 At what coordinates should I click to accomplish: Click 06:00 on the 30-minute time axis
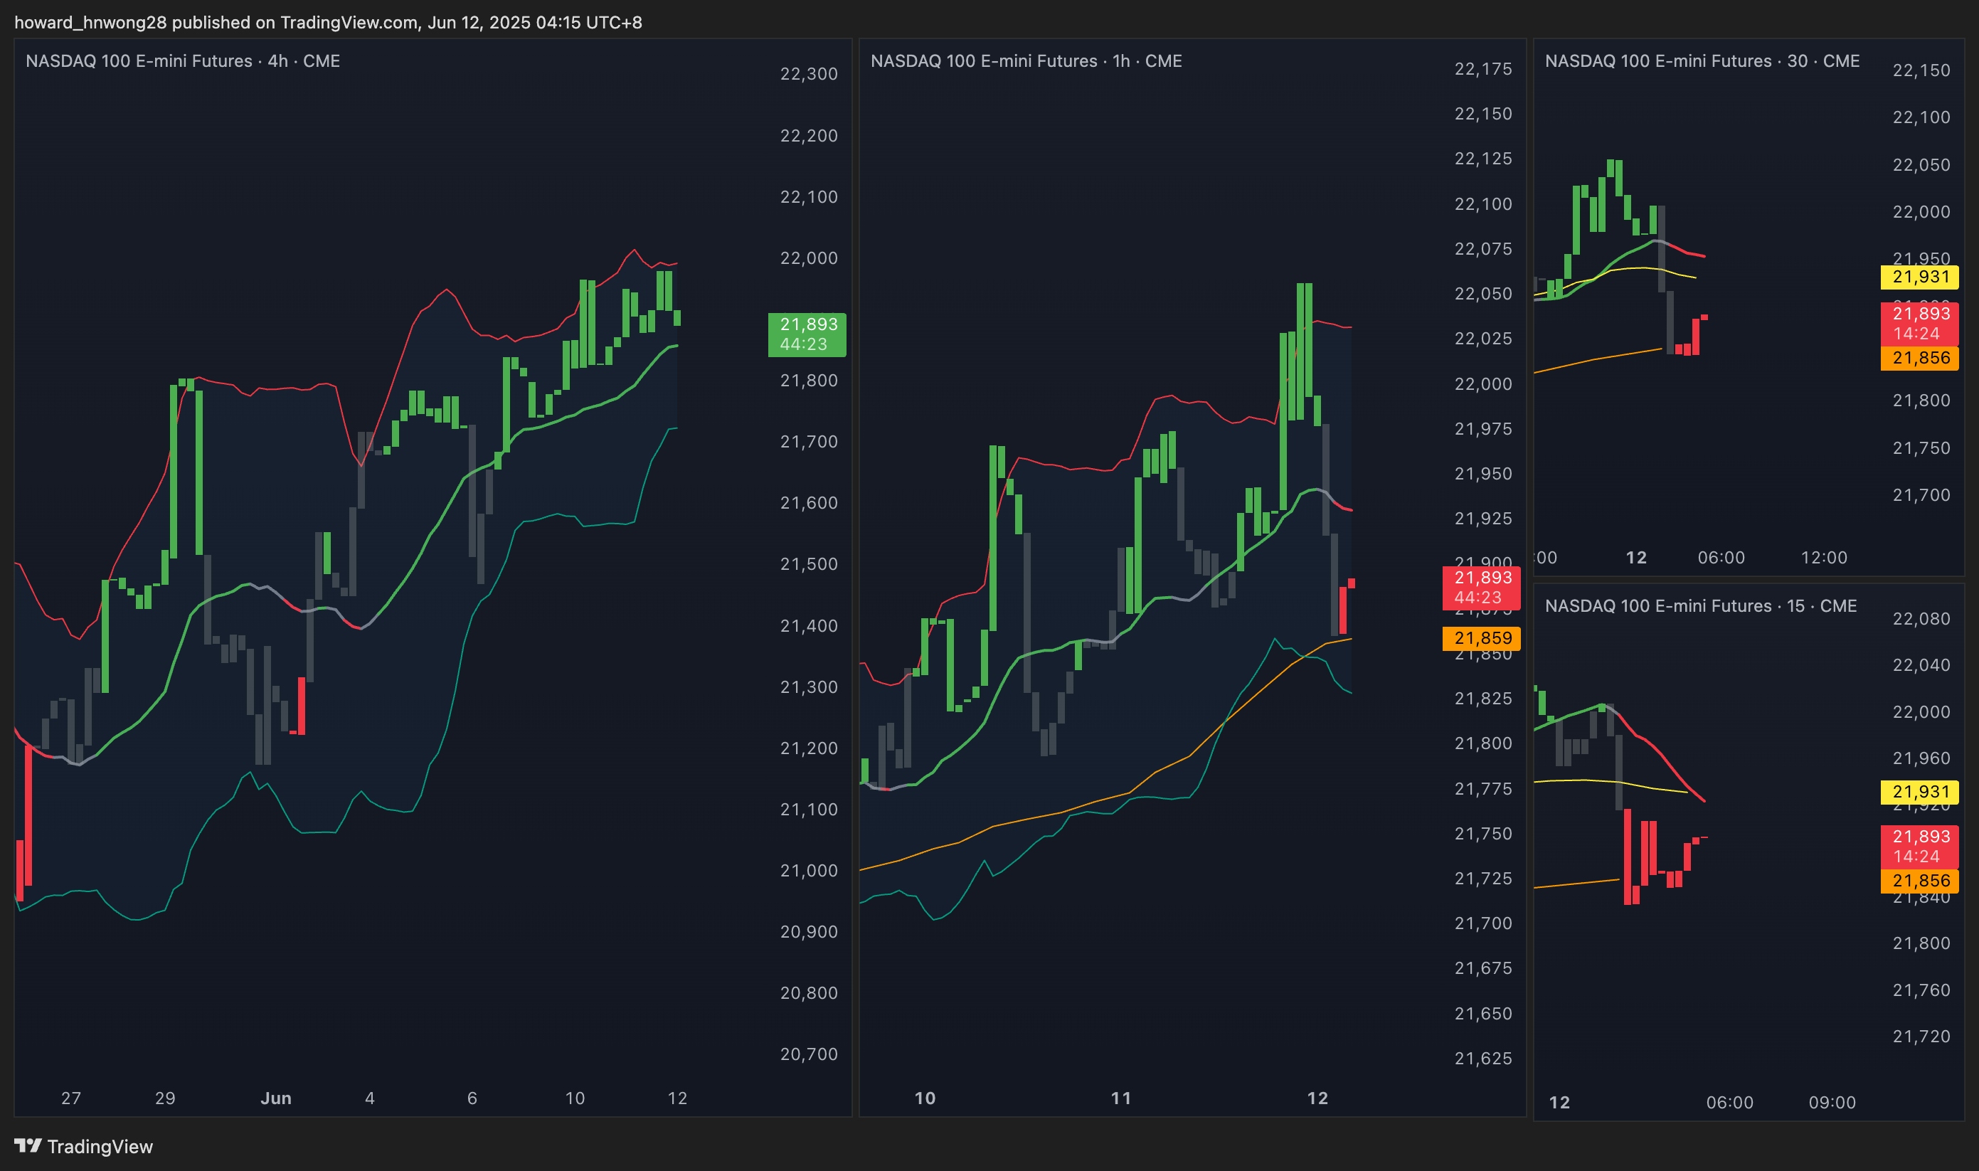pyautogui.click(x=1720, y=557)
